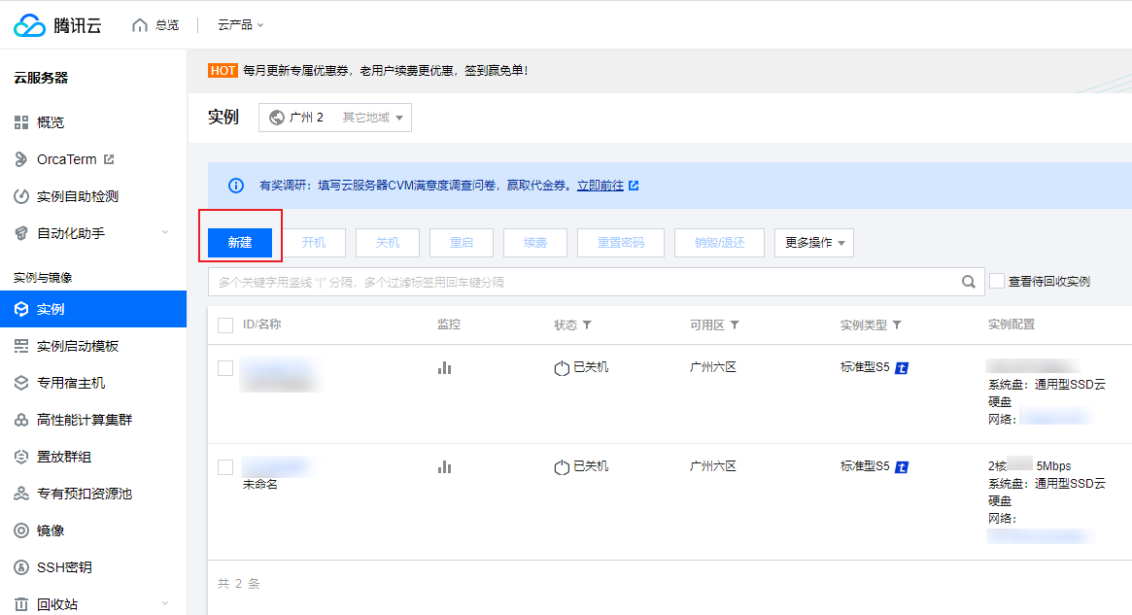Viewport: 1132px width, 615px height.
Task: Click the external link icon after 立即前往
Action: coord(634,186)
